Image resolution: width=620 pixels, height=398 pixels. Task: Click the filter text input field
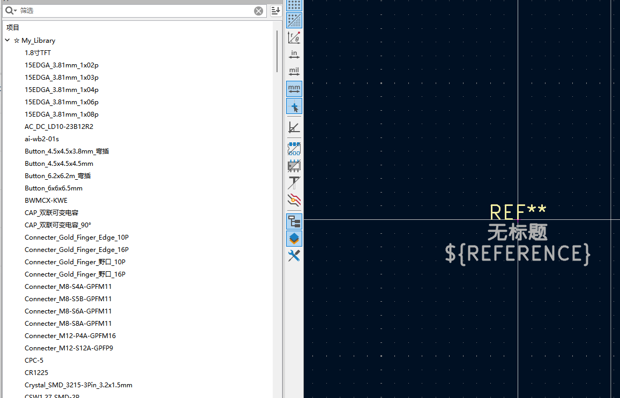[x=134, y=11]
